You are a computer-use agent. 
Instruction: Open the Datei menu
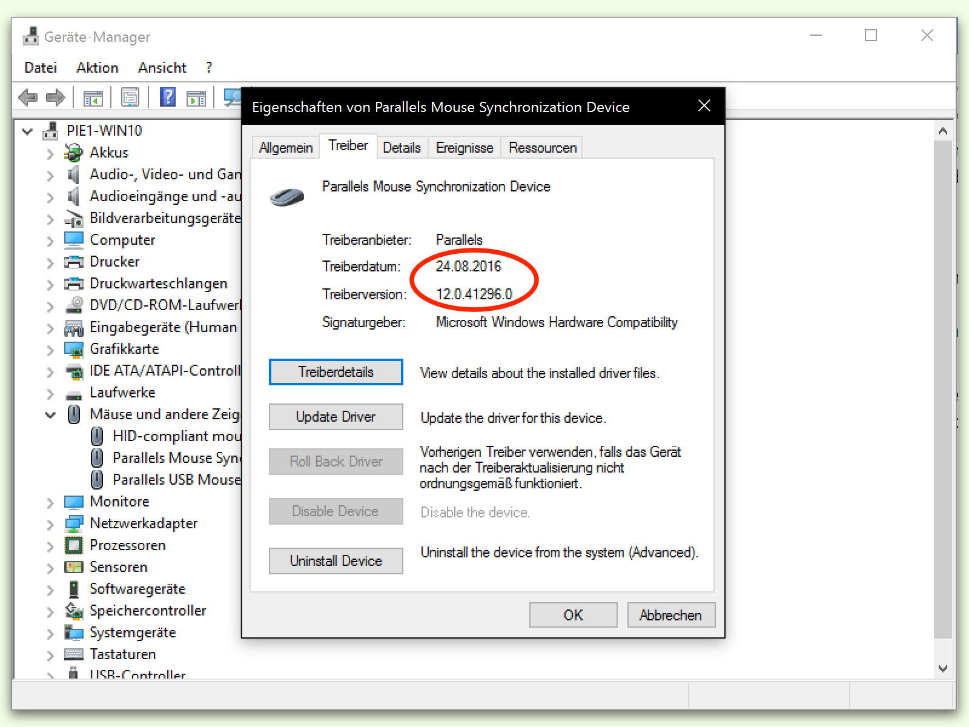(x=41, y=68)
